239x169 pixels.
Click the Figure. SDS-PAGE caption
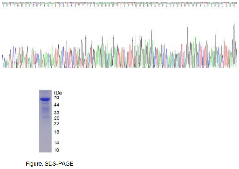(x=50, y=164)
